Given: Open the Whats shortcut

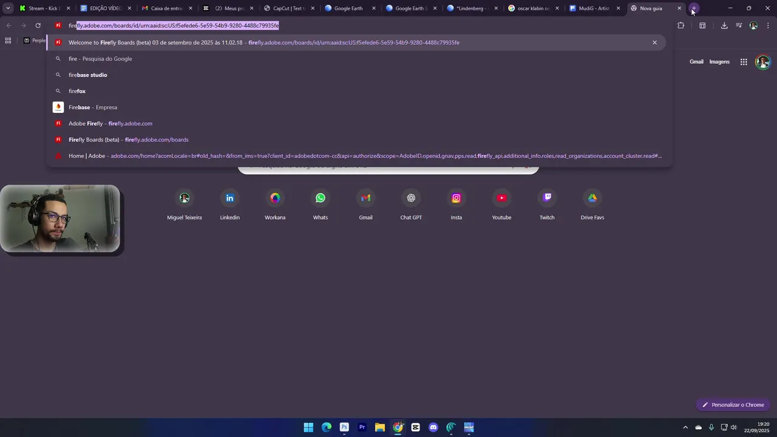Looking at the screenshot, I should pos(321,205).
